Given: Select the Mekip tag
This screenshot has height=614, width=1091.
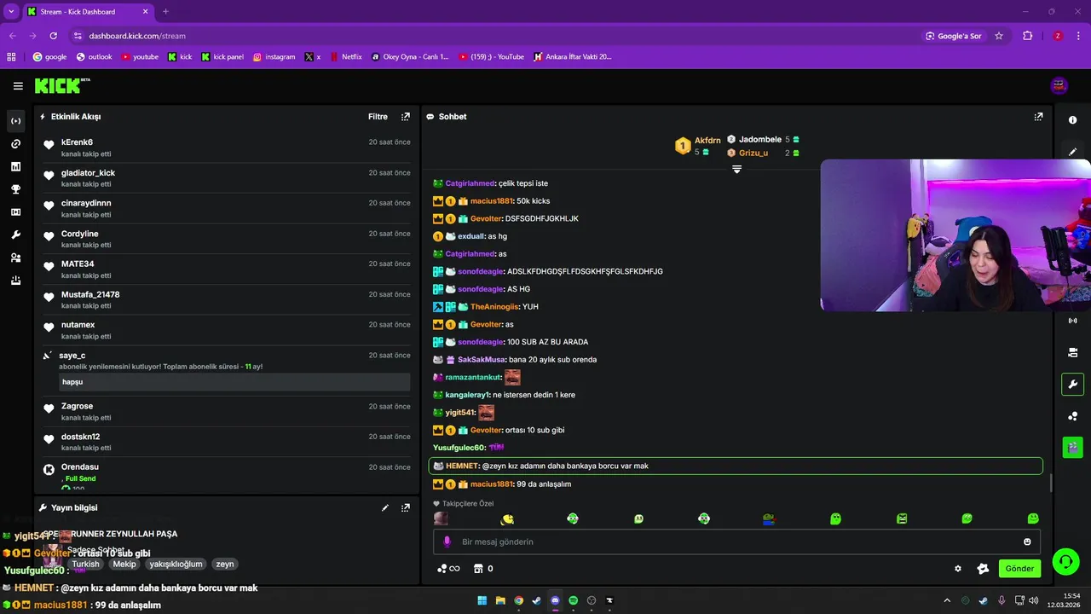Looking at the screenshot, I should tap(124, 564).
